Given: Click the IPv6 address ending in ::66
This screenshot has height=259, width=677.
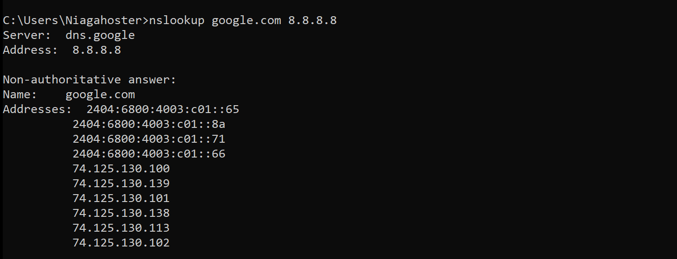Looking at the screenshot, I should (148, 154).
